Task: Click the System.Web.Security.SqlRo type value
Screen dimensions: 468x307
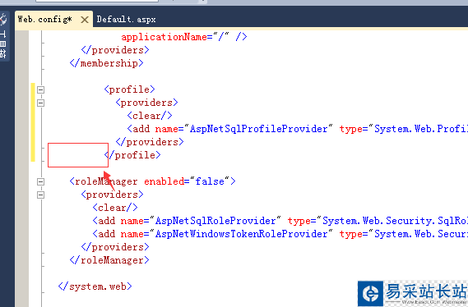Action: click(395, 221)
